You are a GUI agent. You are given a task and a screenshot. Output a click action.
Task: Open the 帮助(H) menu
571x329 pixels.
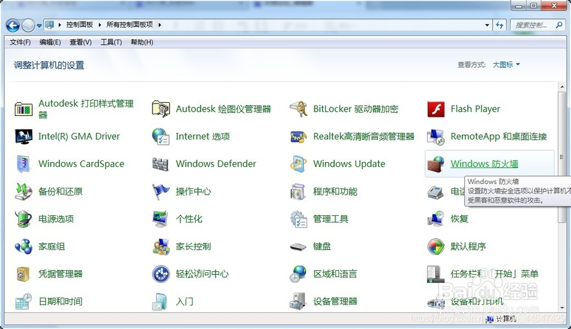click(142, 42)
